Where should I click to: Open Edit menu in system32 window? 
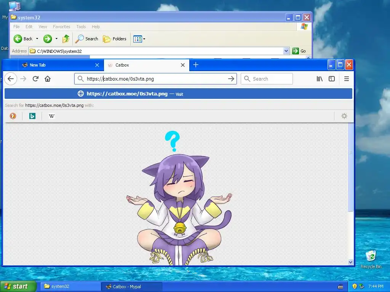[x=29, y=27]
